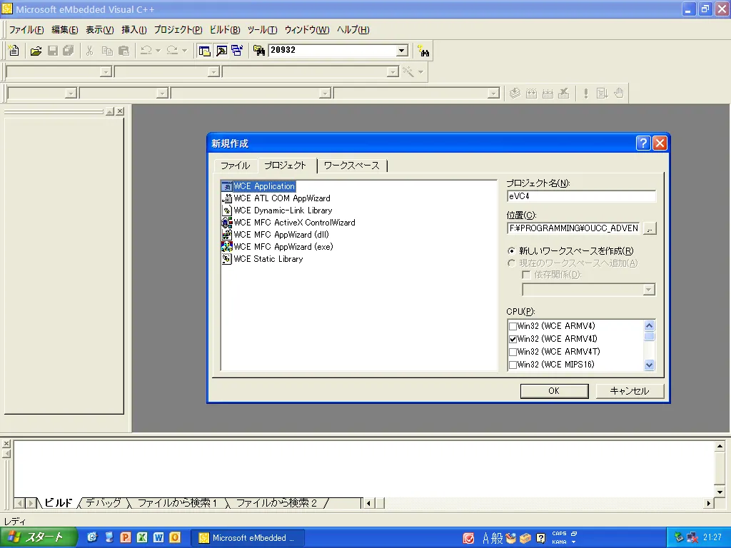Toggle the Output window icon
This screenshot has height=548, width=731.
click(x=221, y=51)
